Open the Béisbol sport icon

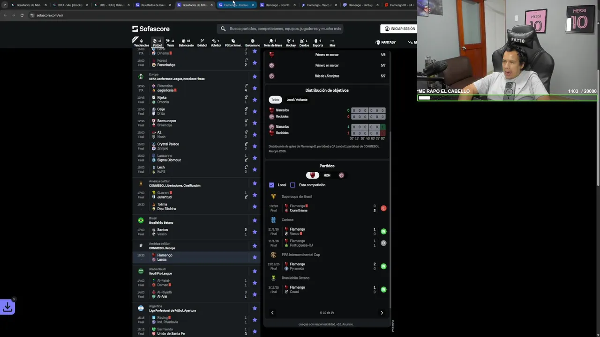point(202,43)
